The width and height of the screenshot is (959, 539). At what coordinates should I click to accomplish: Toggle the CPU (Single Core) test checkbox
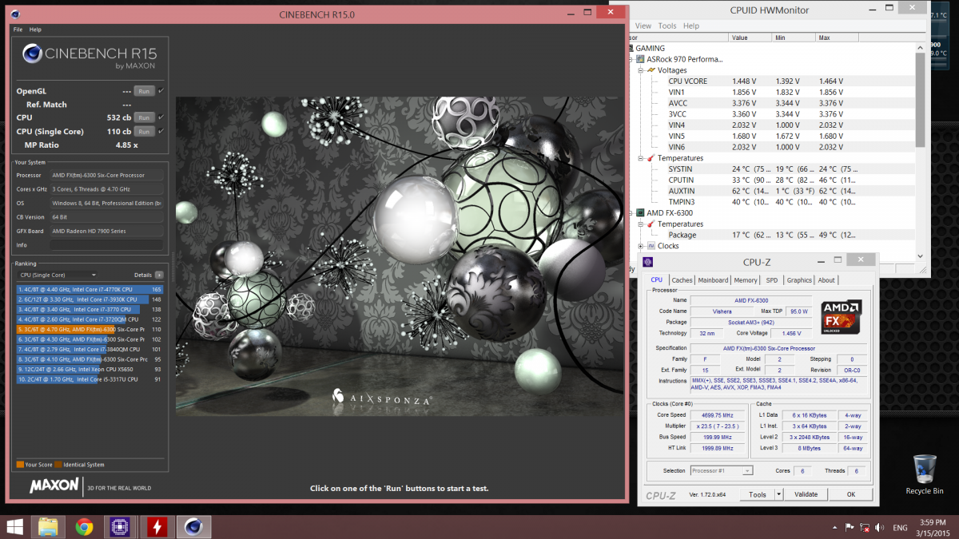coord(161,131)
